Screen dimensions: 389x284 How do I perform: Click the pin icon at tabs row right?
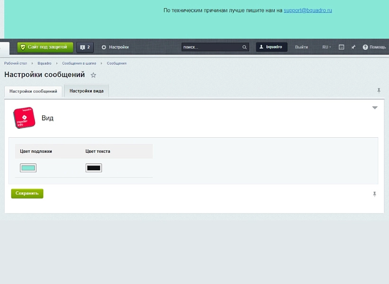[x=379, y=90]
